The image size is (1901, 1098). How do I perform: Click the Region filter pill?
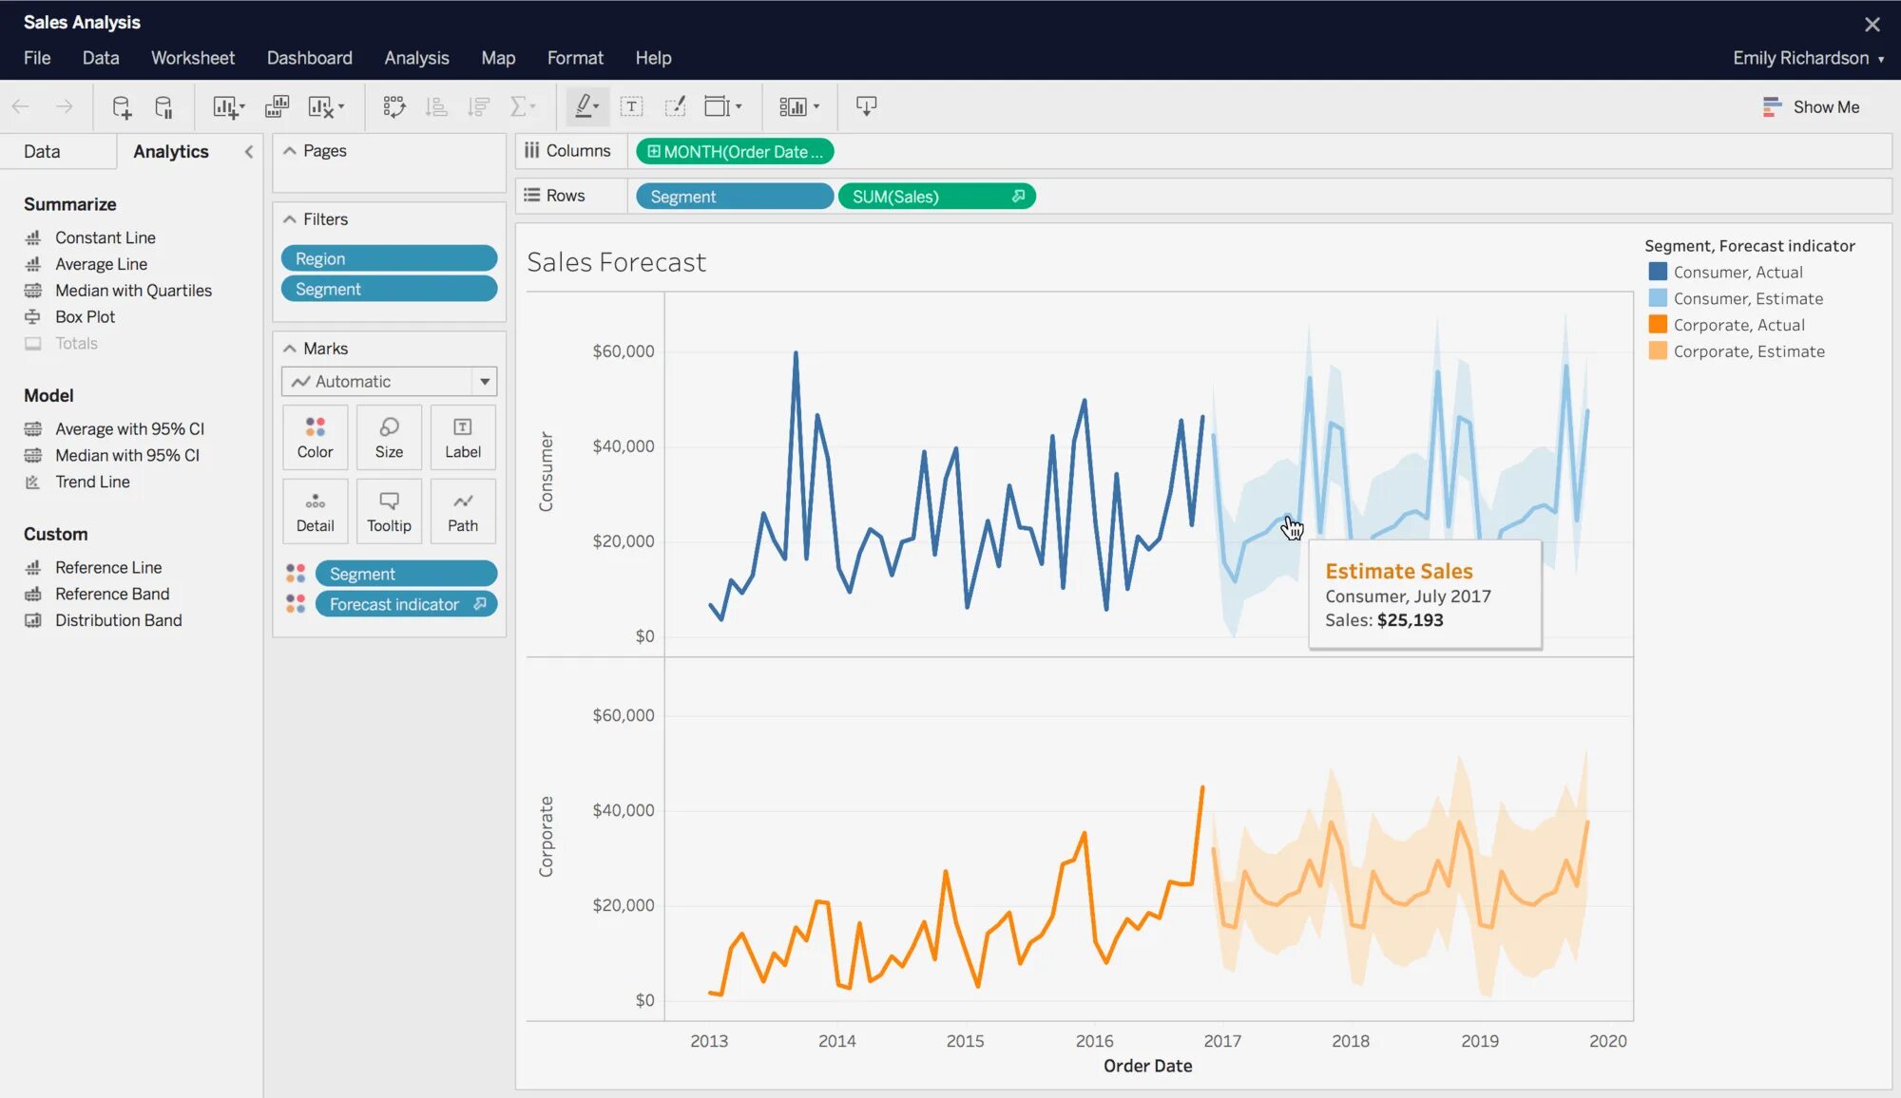click(389, 258)
